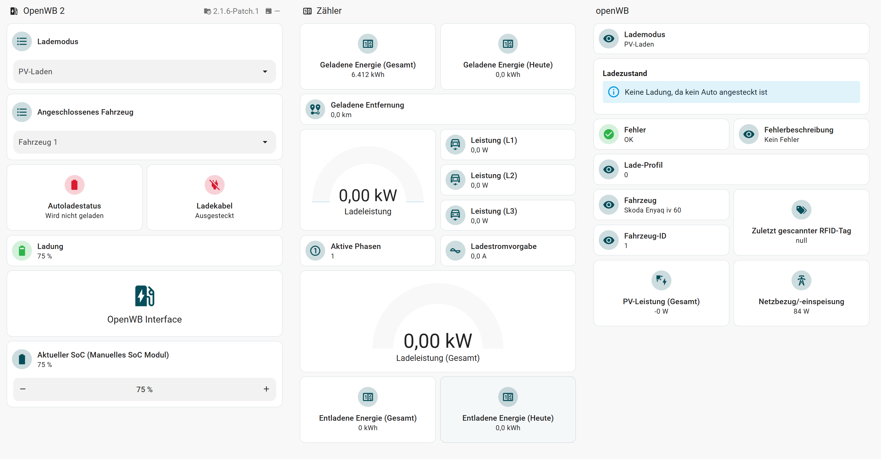Click the Autoladestatus red battery icon
This screenshot has height=459, width=881.
pos(74,185)
